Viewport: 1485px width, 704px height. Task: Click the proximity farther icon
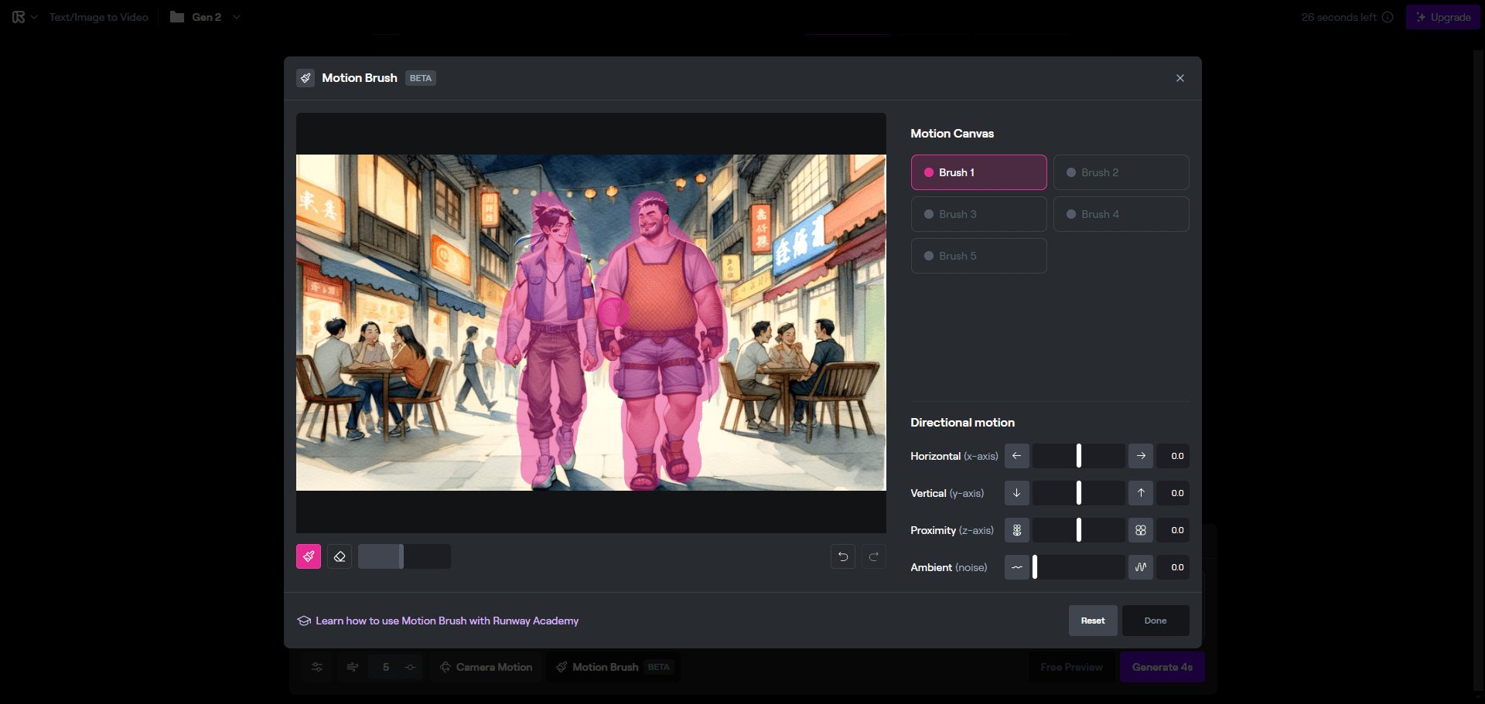(1017, 530)
